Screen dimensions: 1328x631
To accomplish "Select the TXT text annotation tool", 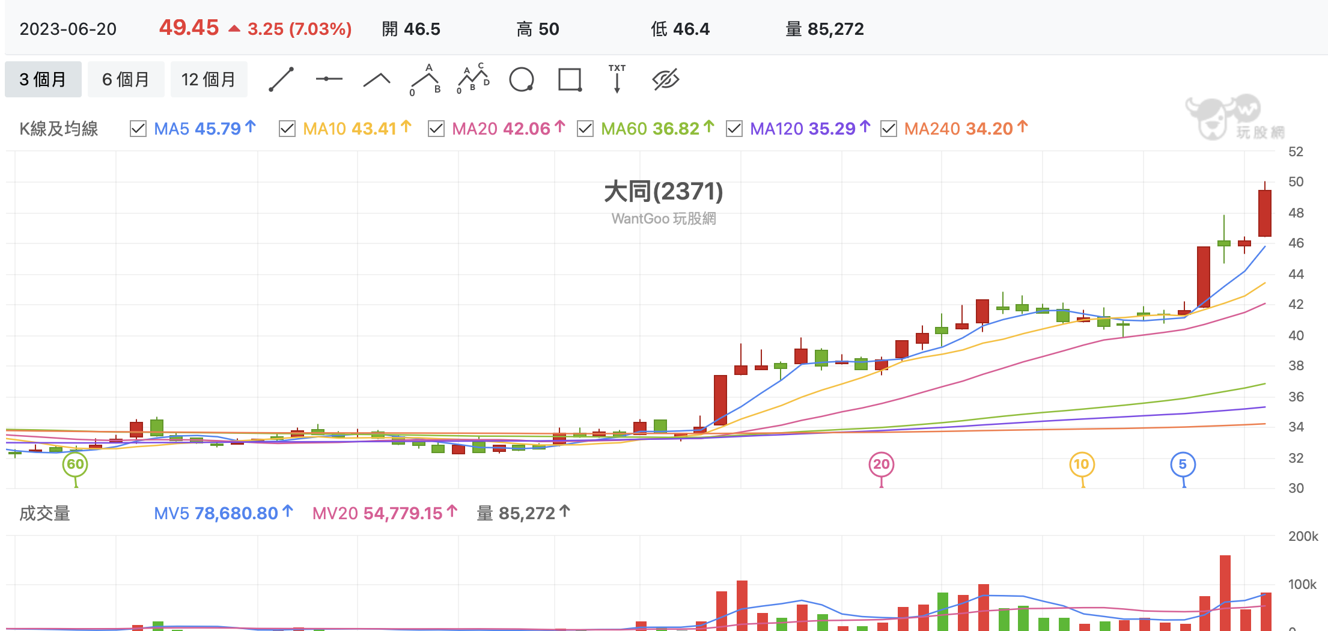I will click(617, 79).
